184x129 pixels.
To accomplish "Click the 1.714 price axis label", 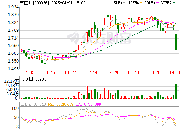I will (13, 38).
